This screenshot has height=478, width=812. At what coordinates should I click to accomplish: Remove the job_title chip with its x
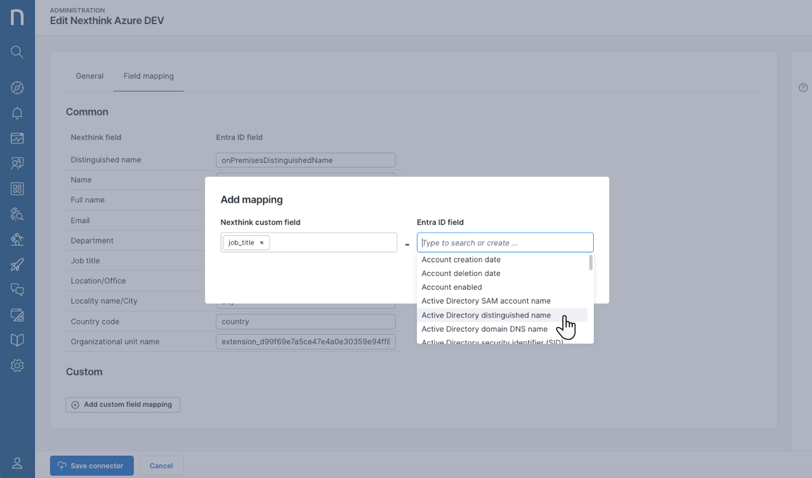coord(261,242)
